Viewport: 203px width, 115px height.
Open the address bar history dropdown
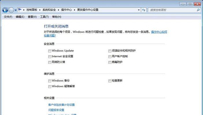click(139, 10)
